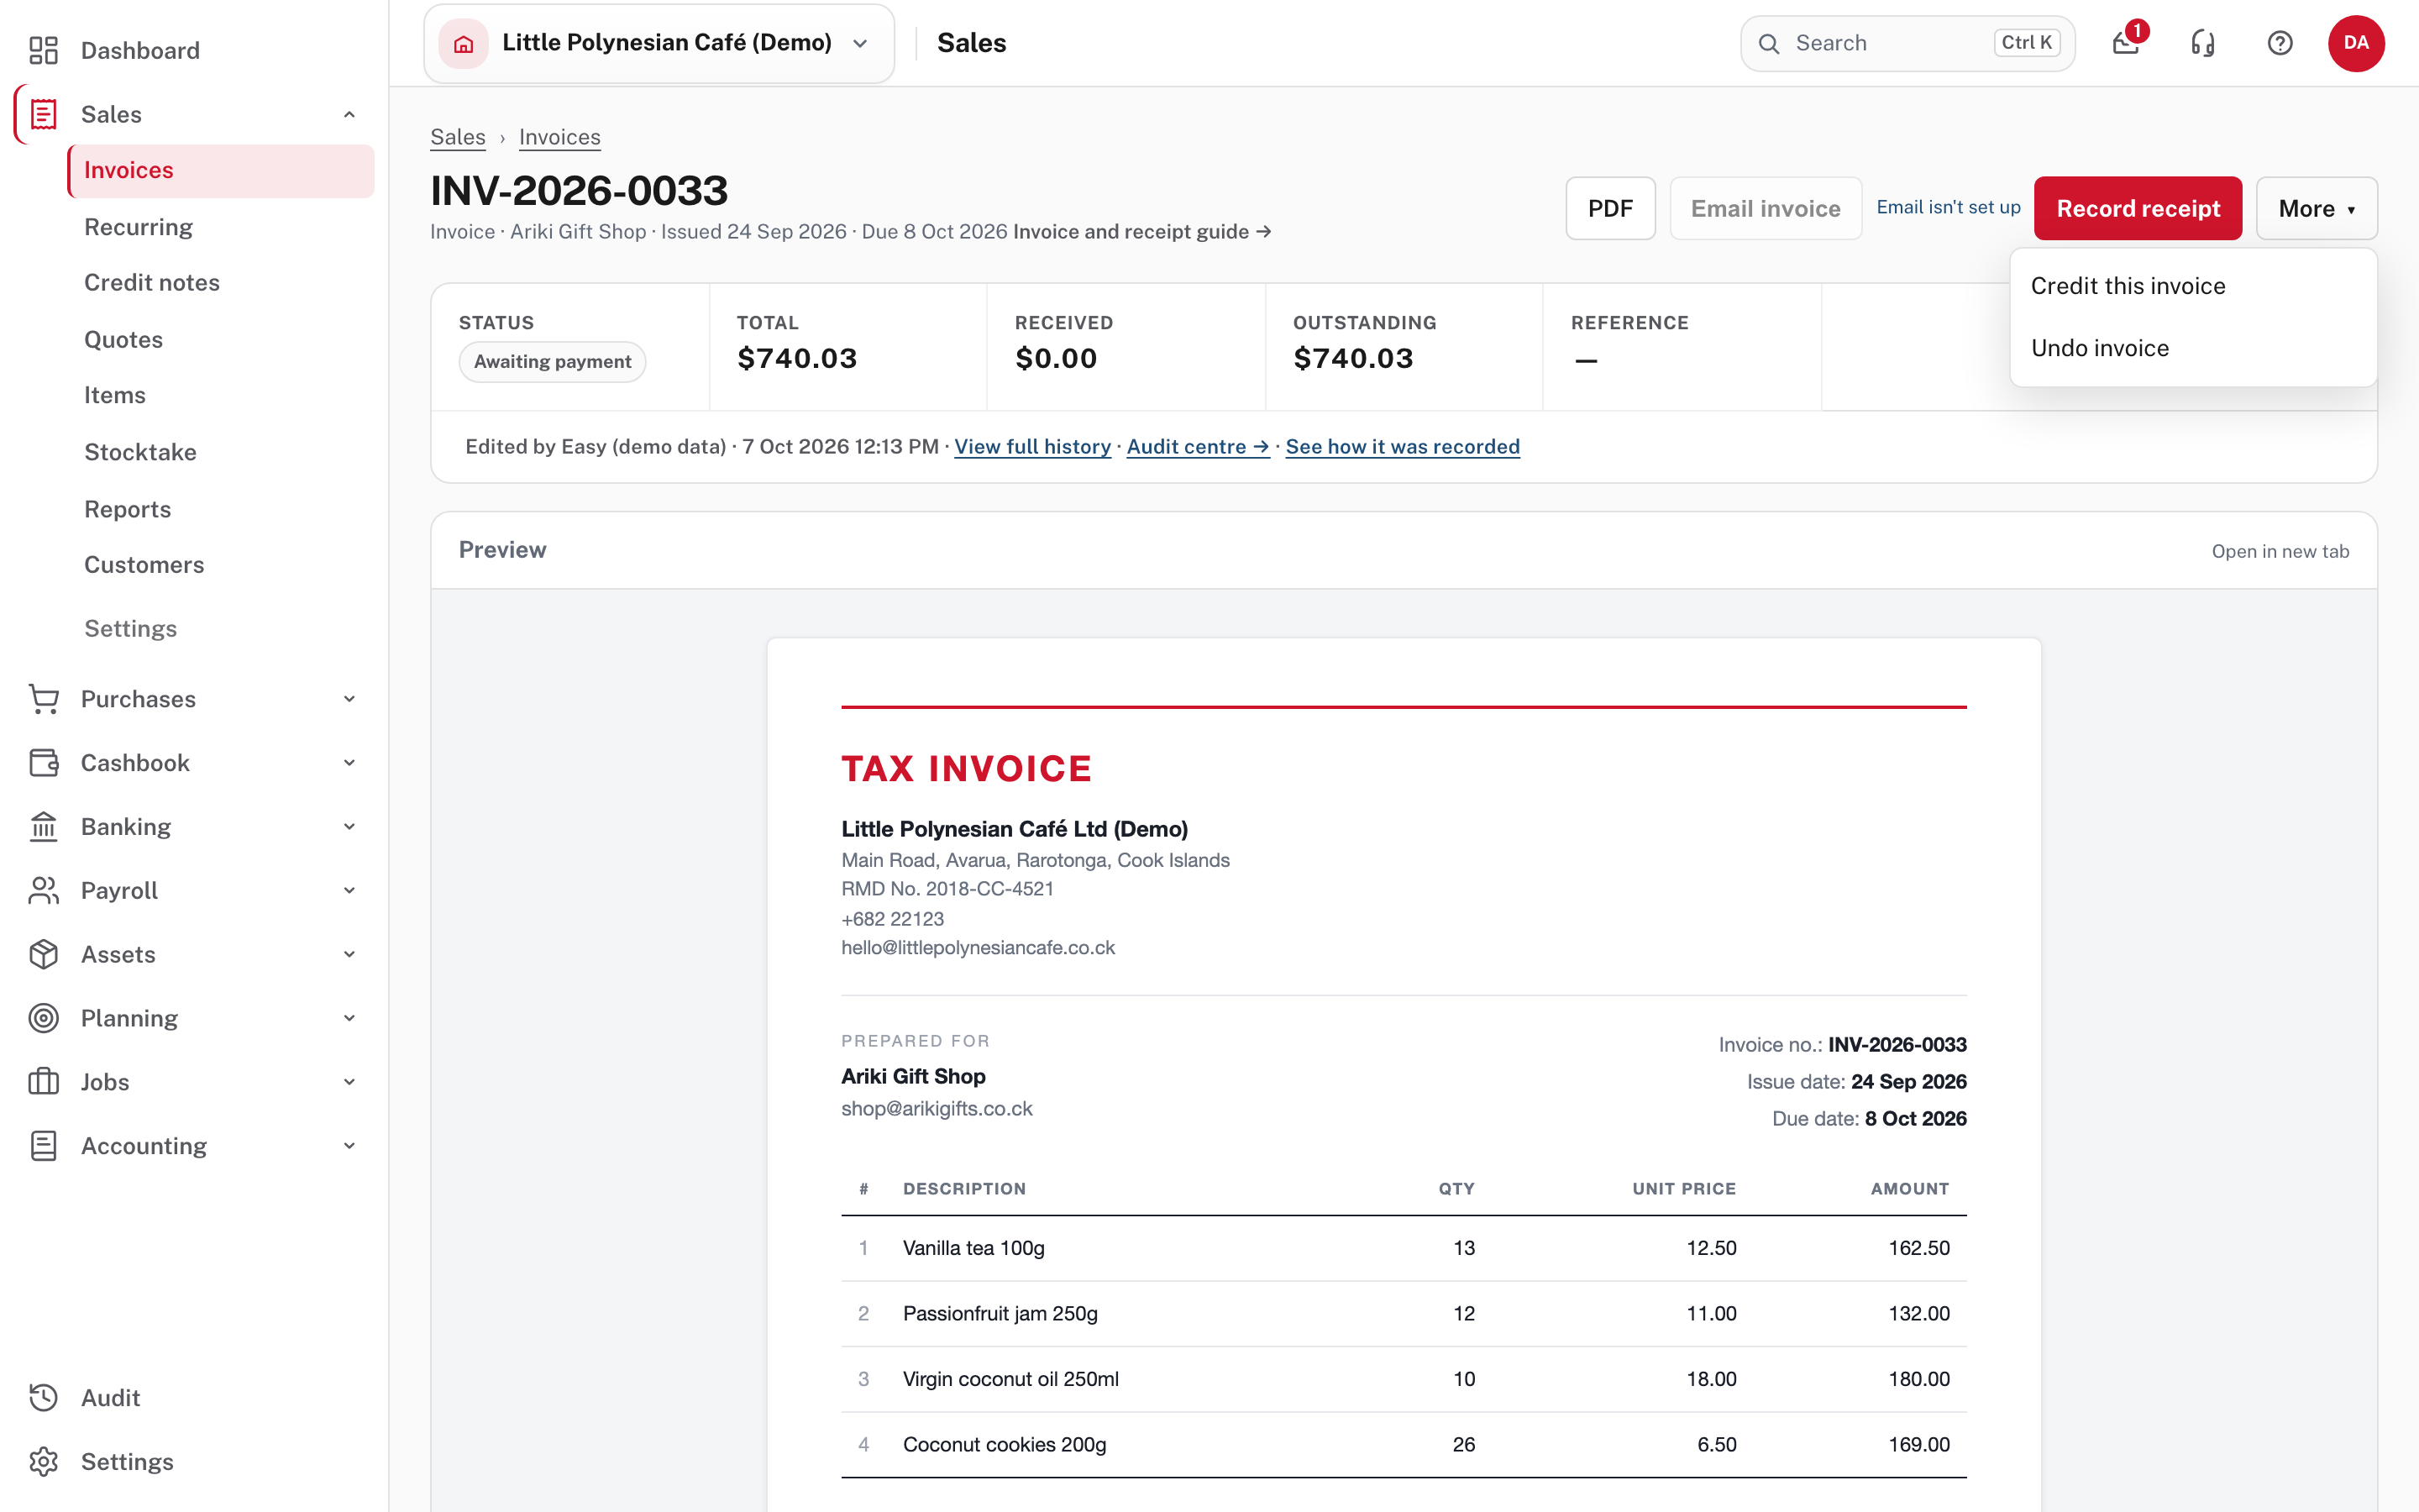Toggle the More dropdown button

(x=2316, y=208)
